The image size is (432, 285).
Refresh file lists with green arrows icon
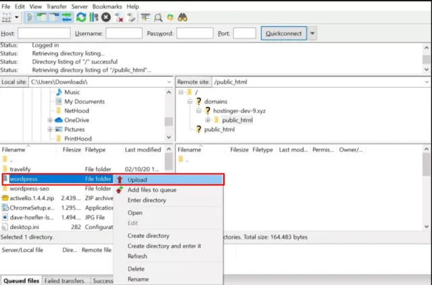point(81,17)
